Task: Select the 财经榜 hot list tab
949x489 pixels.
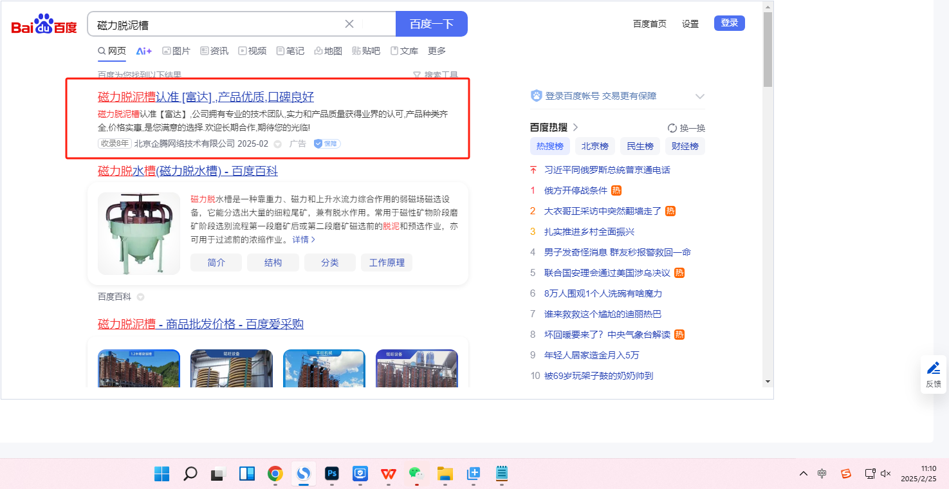Action: tap(685, 146)
